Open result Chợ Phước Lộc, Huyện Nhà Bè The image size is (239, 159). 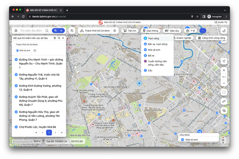tap(39, 127)
